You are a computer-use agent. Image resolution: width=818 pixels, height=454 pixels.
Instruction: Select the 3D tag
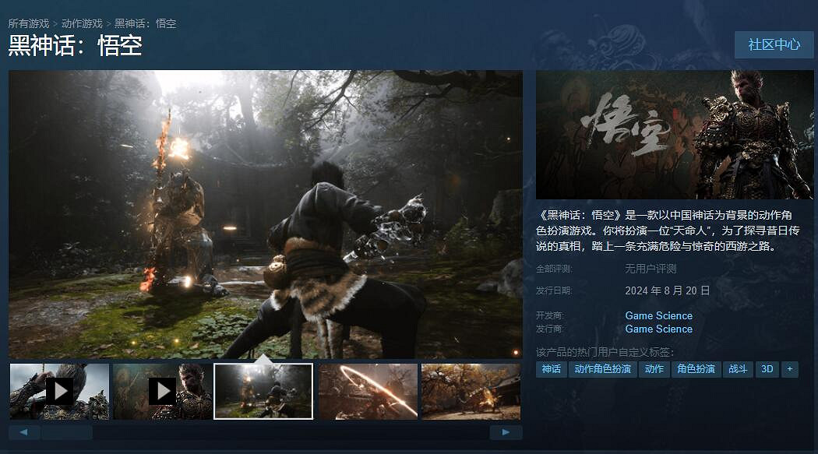pyautogui.click(x=766, y=369)
